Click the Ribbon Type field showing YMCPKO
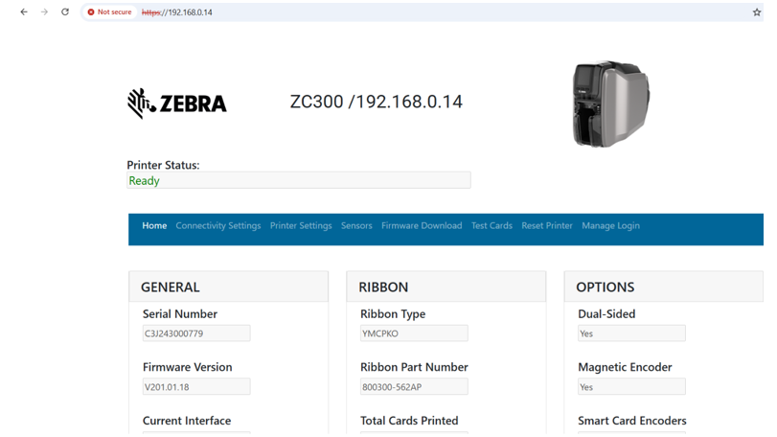This screenshot has height=437, width=777. click(414, 333)
